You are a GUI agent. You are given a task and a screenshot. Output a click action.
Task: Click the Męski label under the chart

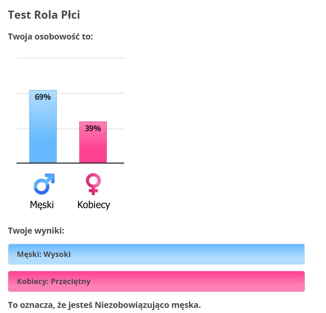click(x=42, y=205)
